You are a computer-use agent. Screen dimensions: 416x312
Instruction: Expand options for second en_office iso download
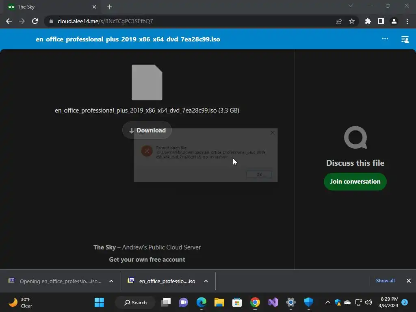coord(206,281)
